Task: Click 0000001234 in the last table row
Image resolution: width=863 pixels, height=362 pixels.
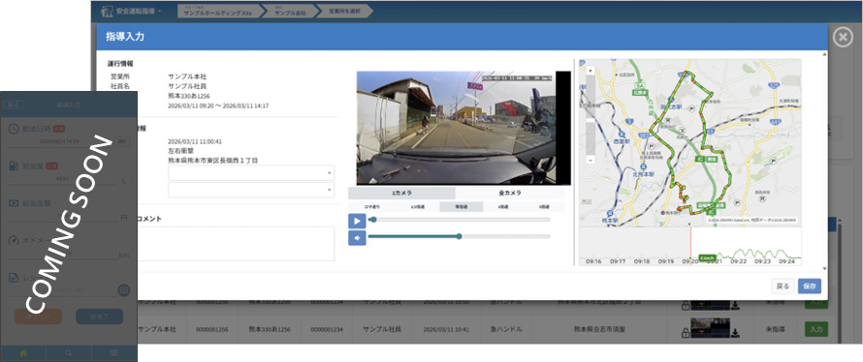Action: click(x=327, y=330)
